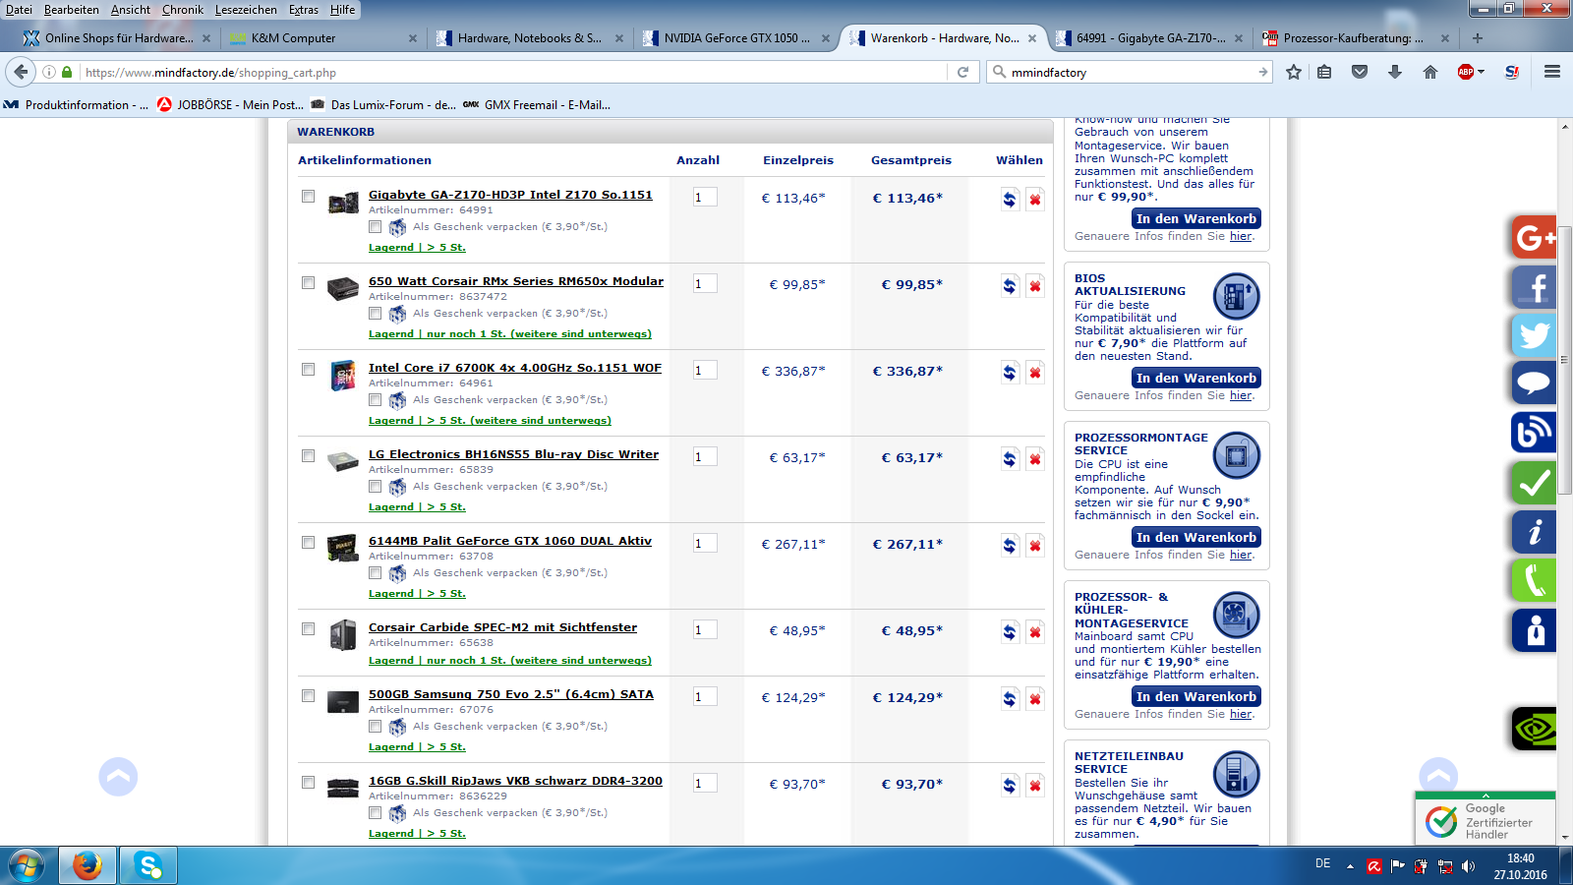Add Prozessor- & Kühler-Montageservice to Warenkorb

click(1195, 696)
